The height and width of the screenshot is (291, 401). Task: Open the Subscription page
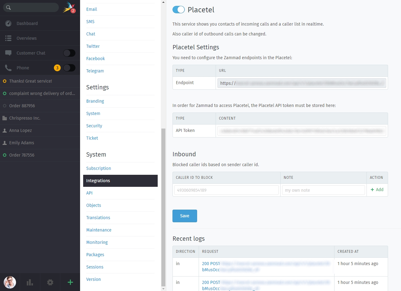pyautogui.click(x=99, y=168)
